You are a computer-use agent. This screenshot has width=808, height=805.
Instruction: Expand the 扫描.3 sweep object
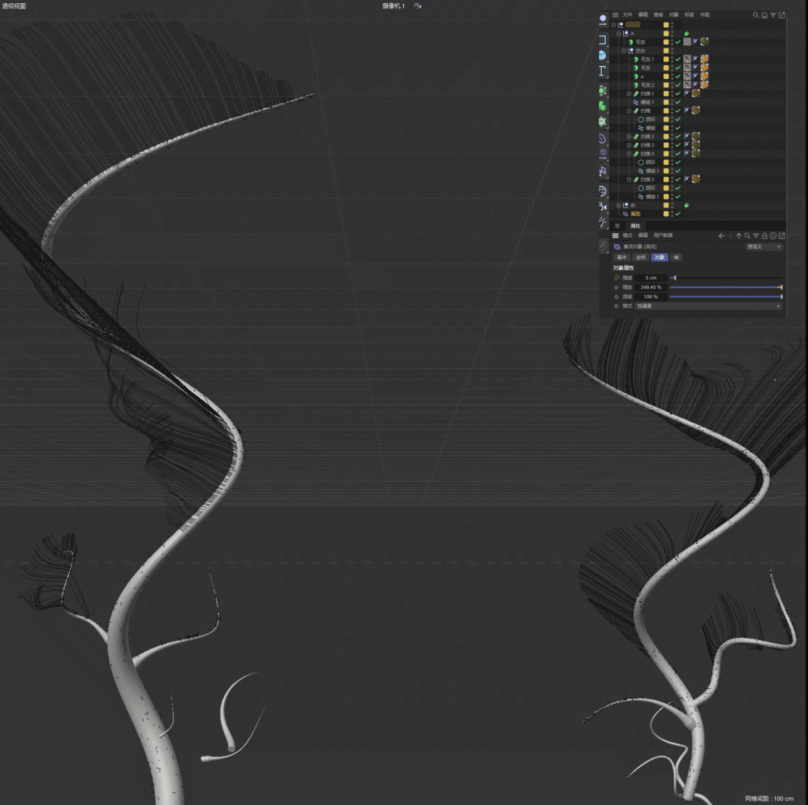pyautogui.click(x=629, y=145)
